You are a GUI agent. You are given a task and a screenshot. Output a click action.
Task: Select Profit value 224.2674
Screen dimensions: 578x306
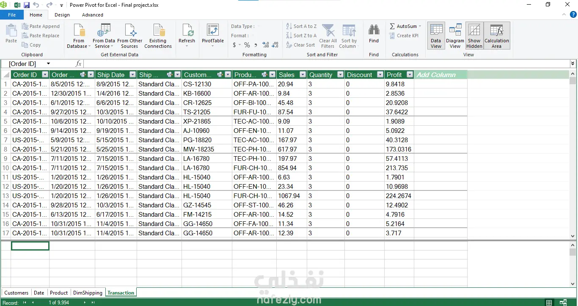point(399,196)
